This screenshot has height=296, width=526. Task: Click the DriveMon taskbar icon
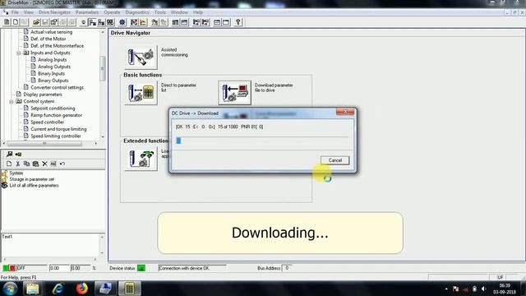click(x=130, y=289)
